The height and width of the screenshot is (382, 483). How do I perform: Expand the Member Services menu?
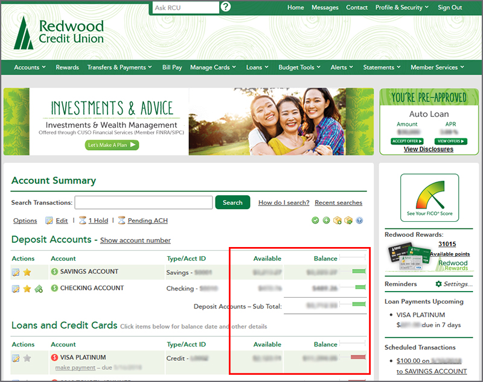click(437, 67)
